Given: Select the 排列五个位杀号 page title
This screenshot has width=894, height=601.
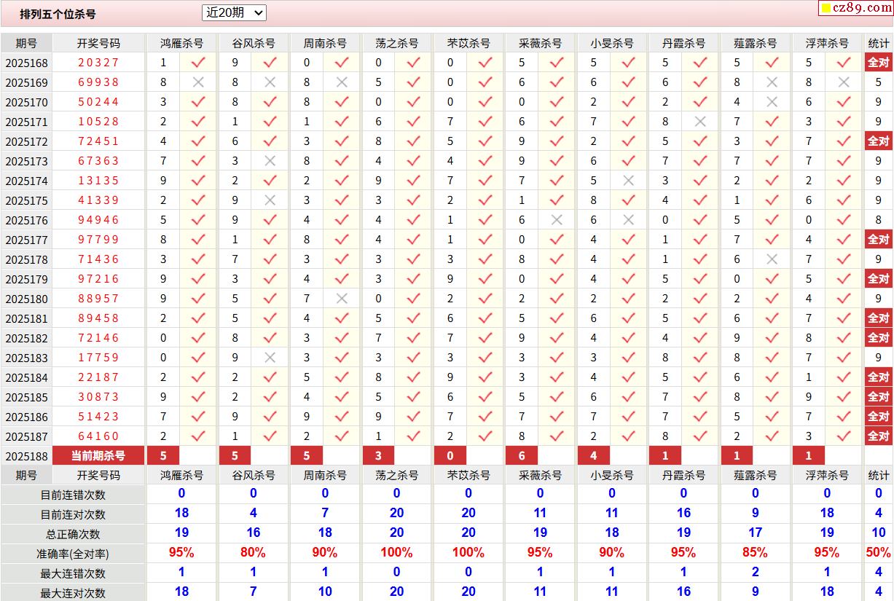Looking at the screenshot, I should (x=58, y=14).
